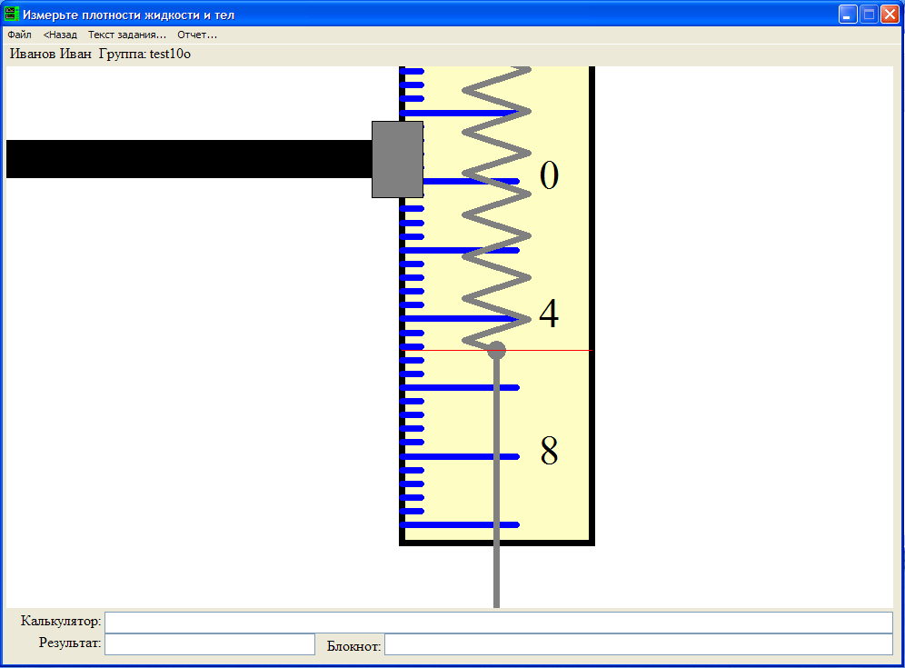This screenshot has height=668, width=905.
Task: Click the gray zigzag spring
Action: 496,208
